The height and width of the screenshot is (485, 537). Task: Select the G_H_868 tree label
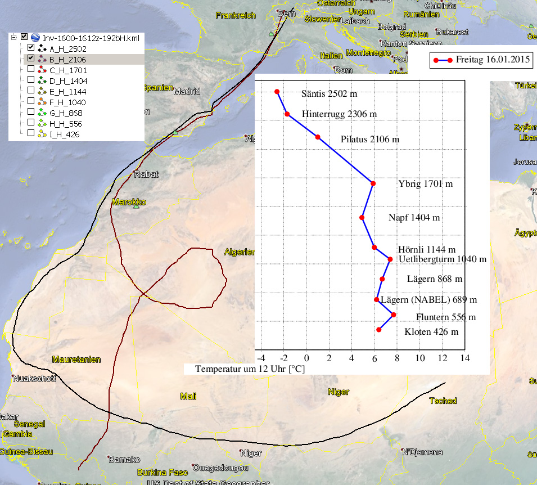[66, 113]
